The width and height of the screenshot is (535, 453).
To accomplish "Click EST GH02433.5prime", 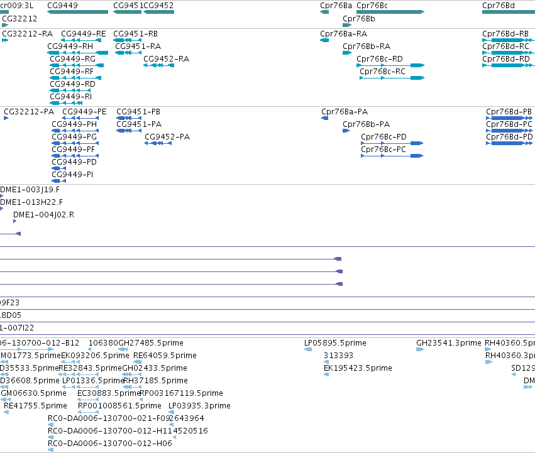I will [x=155, y=368].
